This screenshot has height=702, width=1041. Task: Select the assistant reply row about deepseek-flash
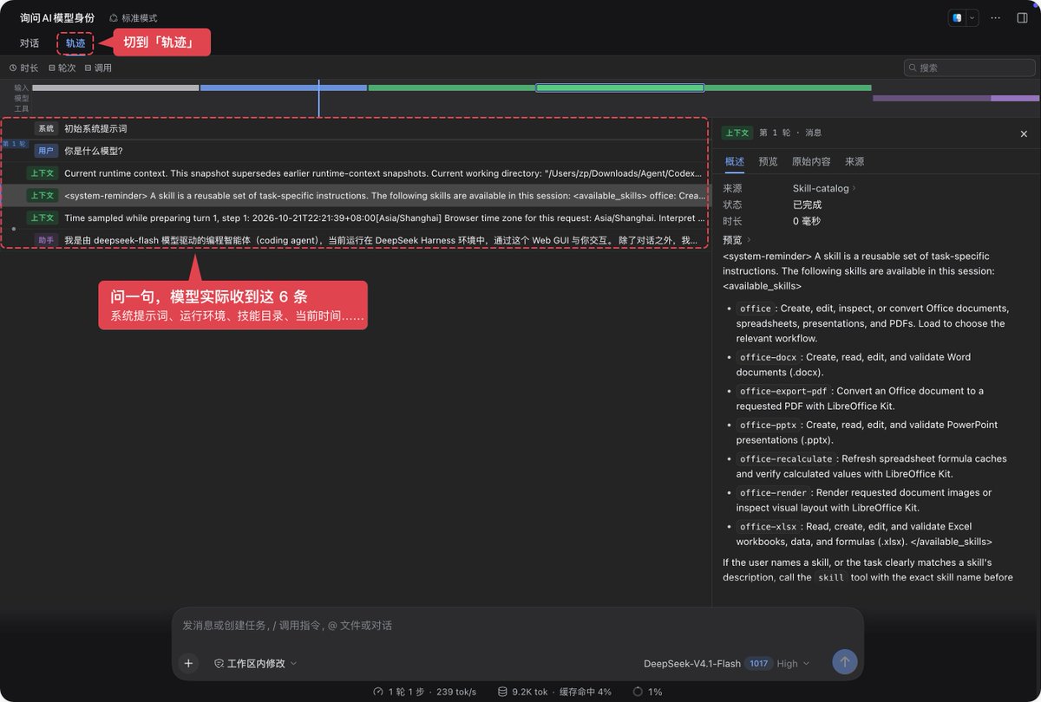point(355,240)
